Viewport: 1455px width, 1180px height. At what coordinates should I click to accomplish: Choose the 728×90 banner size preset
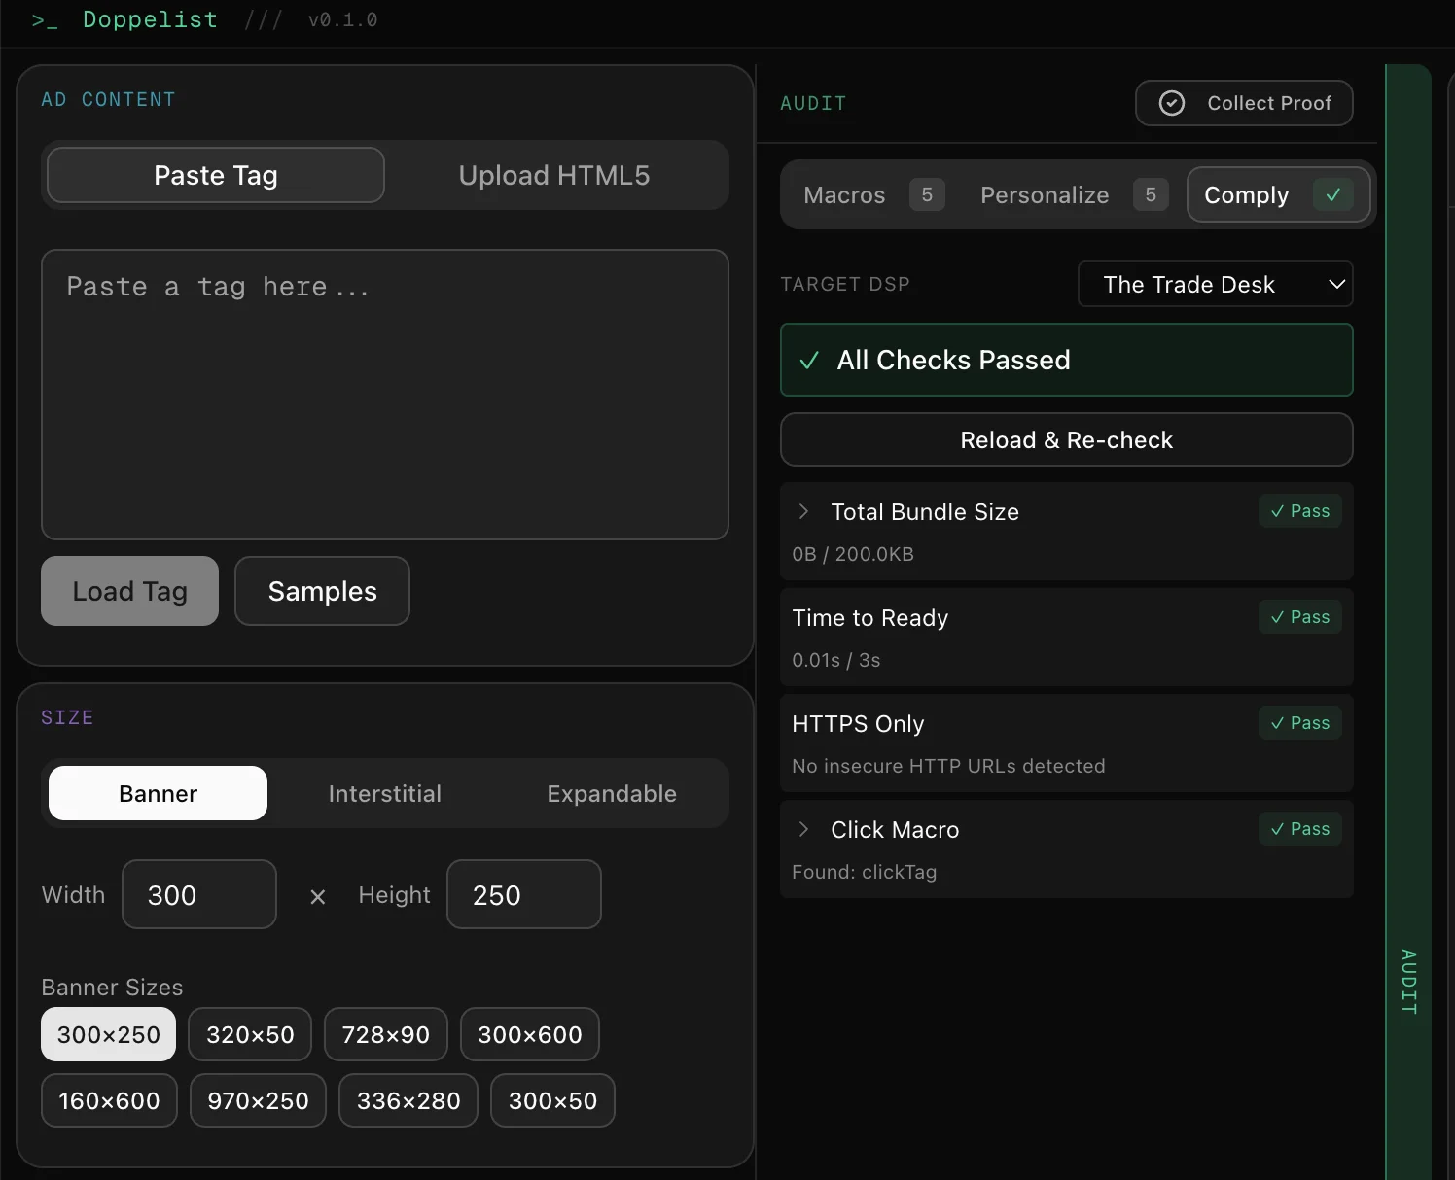(x=385, y=1035)
